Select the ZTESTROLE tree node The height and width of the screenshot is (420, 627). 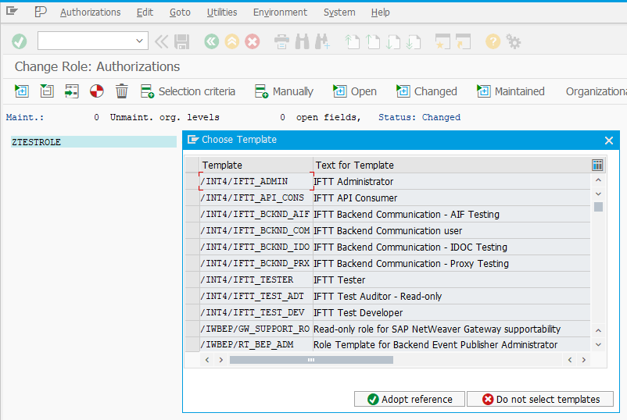coord(36,142)
